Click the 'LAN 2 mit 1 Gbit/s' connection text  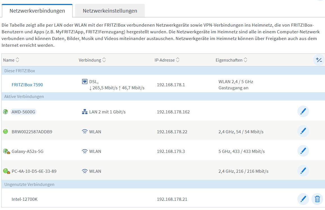[107, 112]
